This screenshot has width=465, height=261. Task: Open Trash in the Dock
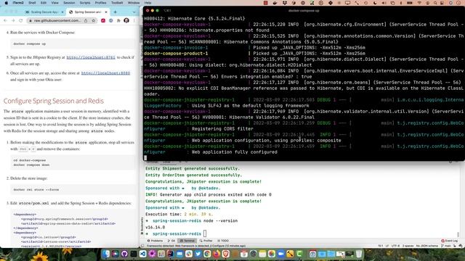coord(359,254)
